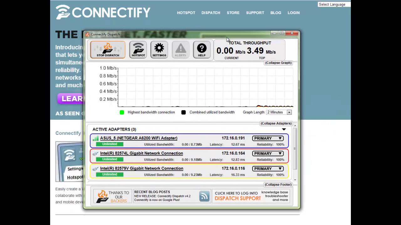Viewport: 401px width, 225px height.
Task: Click the Connectify product thumbnail on webpage
Action: click(x=70, y=162)
